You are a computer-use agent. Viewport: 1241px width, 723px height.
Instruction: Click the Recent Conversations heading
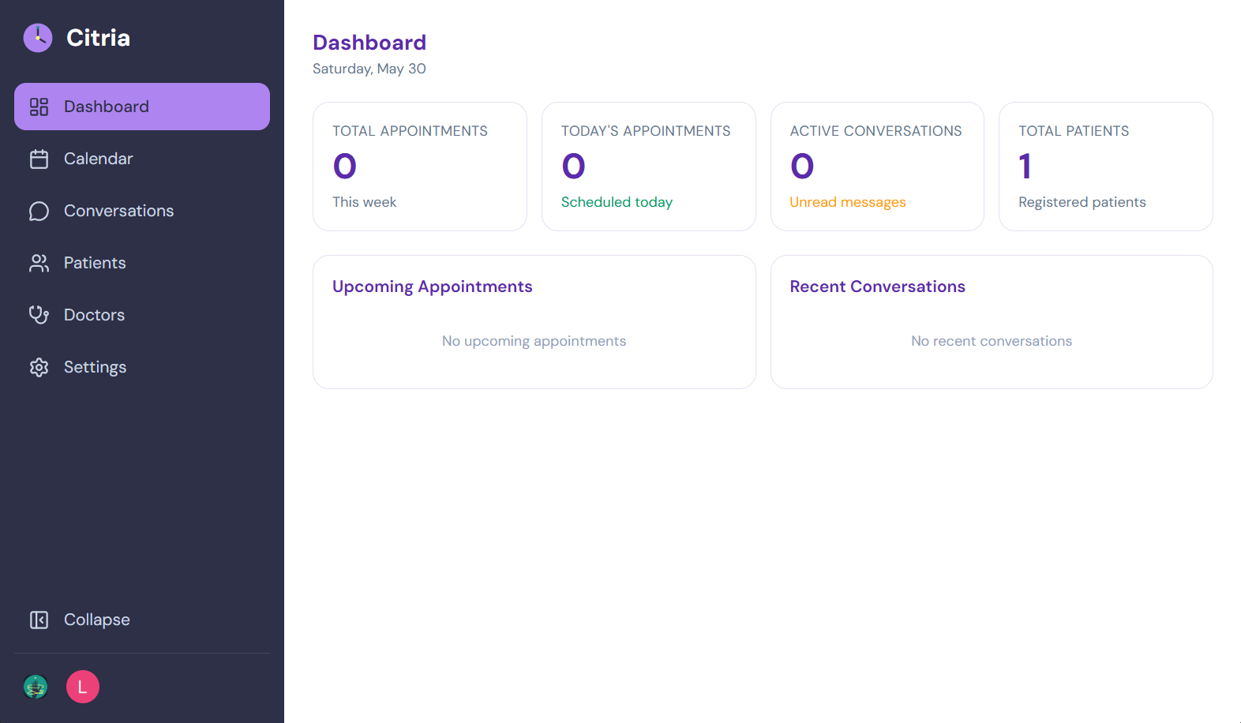[x=877, y=287]
